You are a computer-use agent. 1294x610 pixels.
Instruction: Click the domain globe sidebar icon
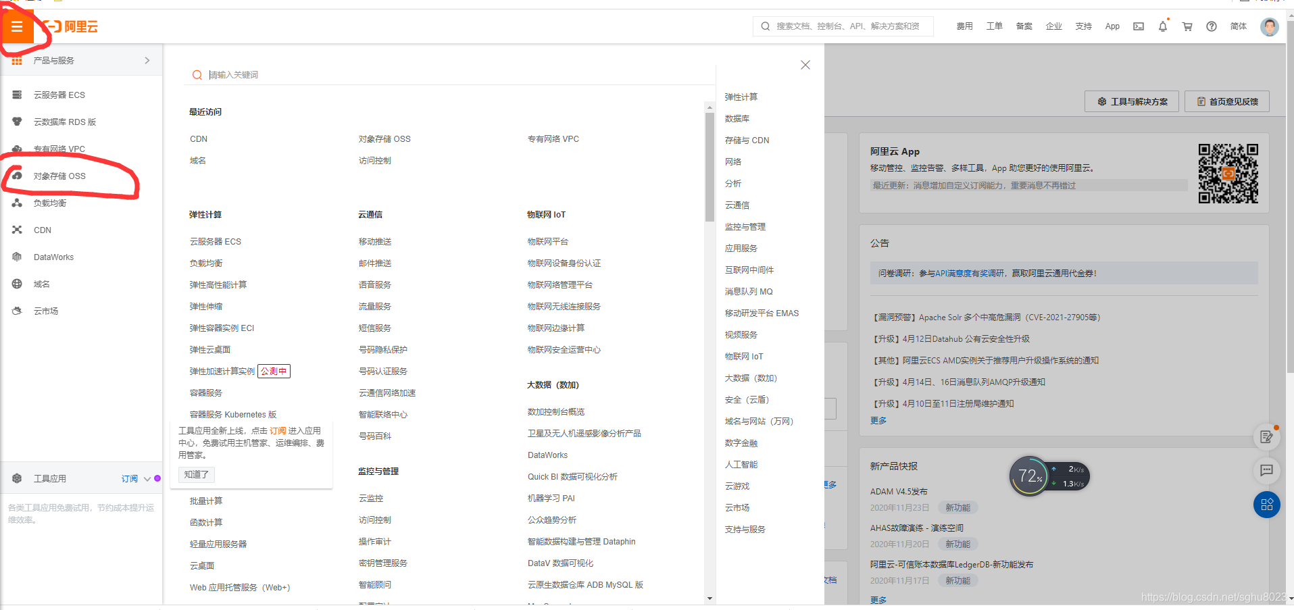tap(17, 284)
